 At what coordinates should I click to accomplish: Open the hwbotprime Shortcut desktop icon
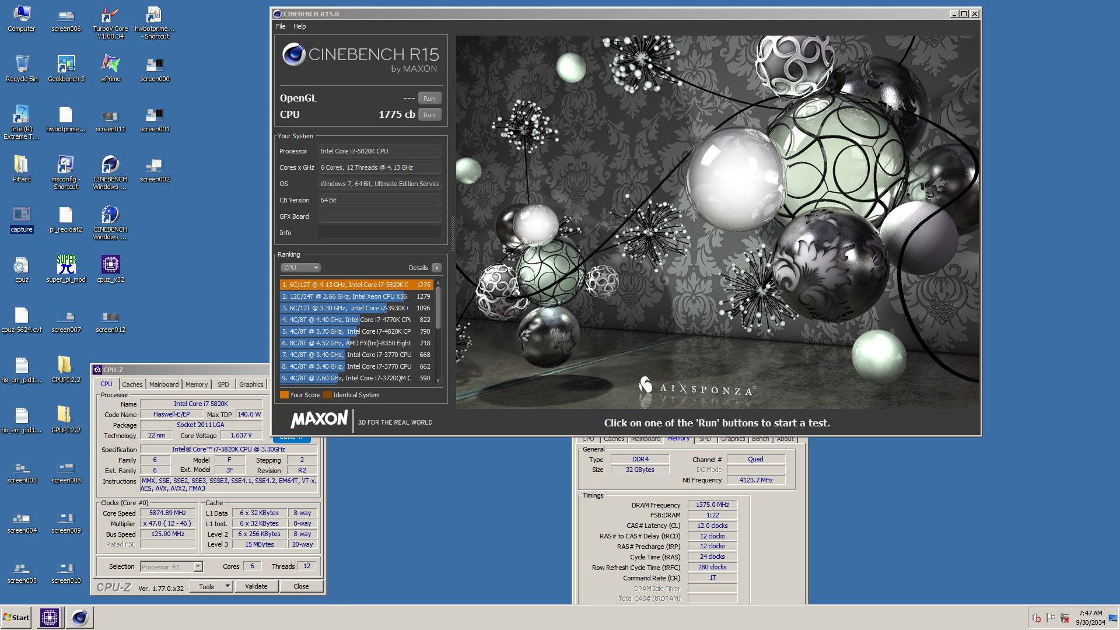155,22
